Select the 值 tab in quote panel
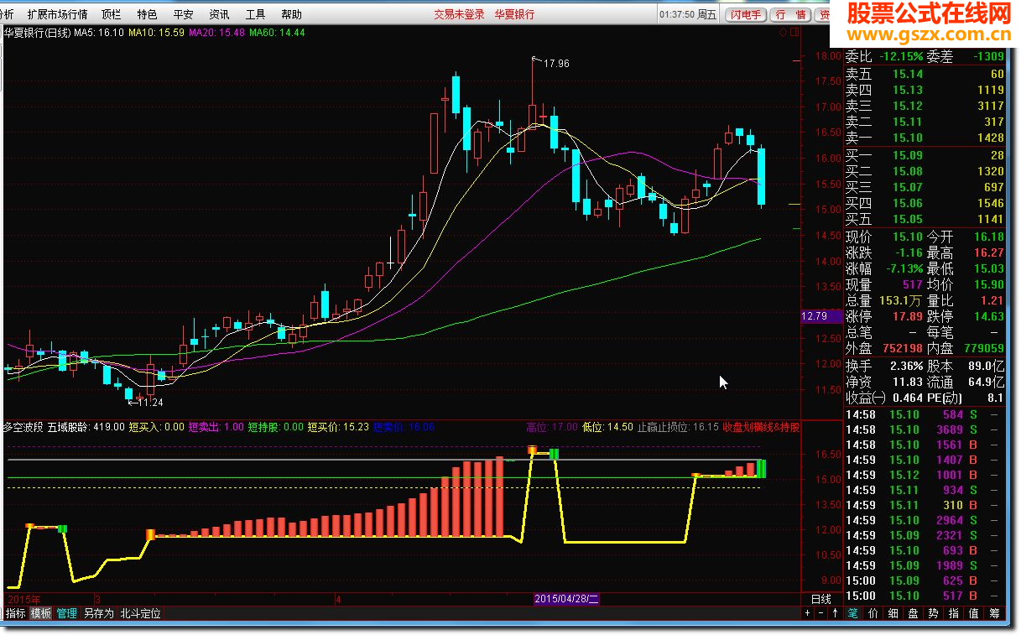This screenshot has width=1021, height=635. pyautogui.click(x=973, y=613)
